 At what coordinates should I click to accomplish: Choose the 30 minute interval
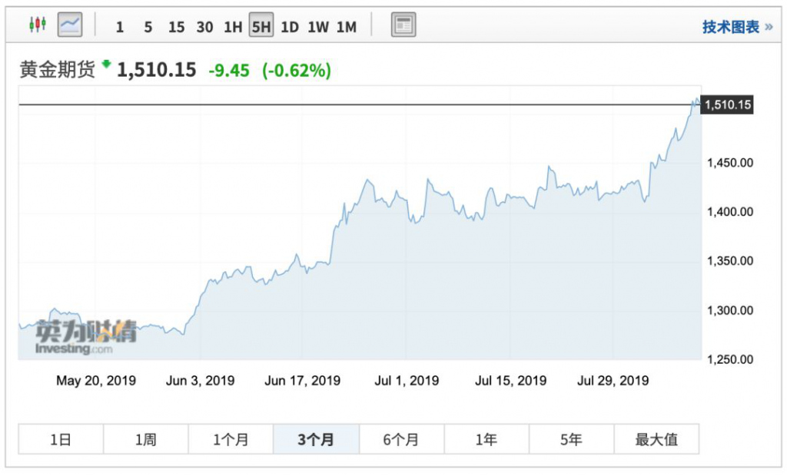coord(204,27)
